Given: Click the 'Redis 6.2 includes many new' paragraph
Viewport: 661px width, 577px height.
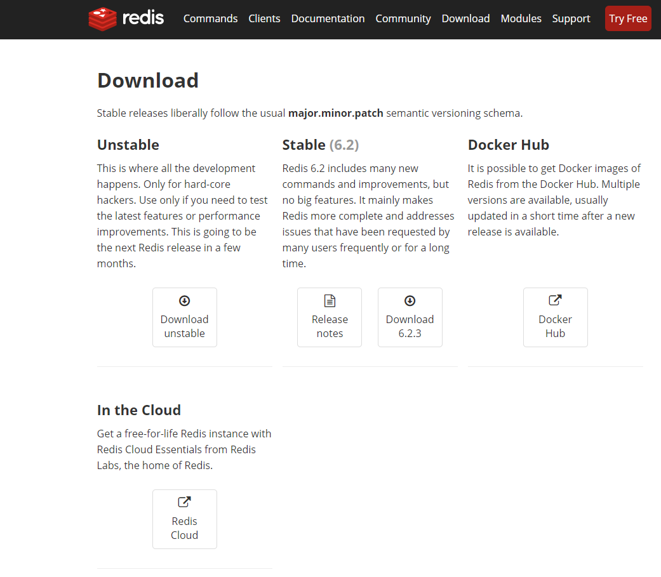Looking at the screenshot, I should (x=368, y=216).
